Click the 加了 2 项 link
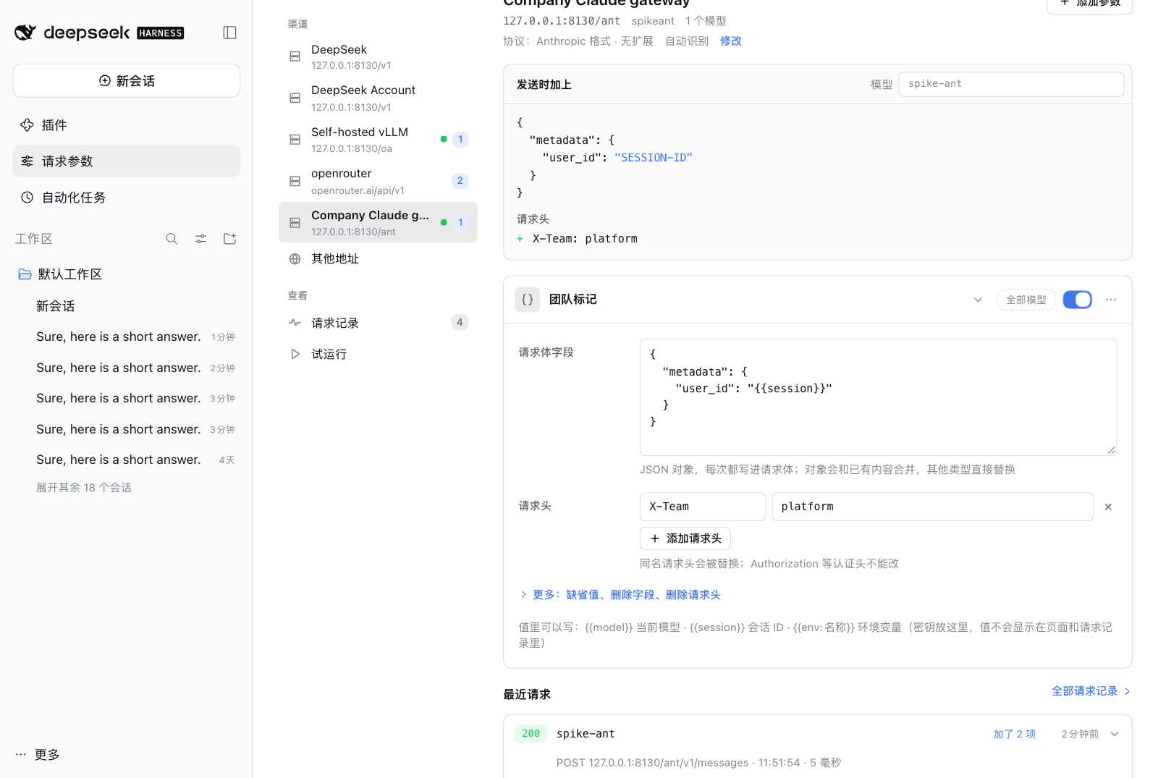This screenshot has width=1158, height=778. click(x=1014, y=734)
